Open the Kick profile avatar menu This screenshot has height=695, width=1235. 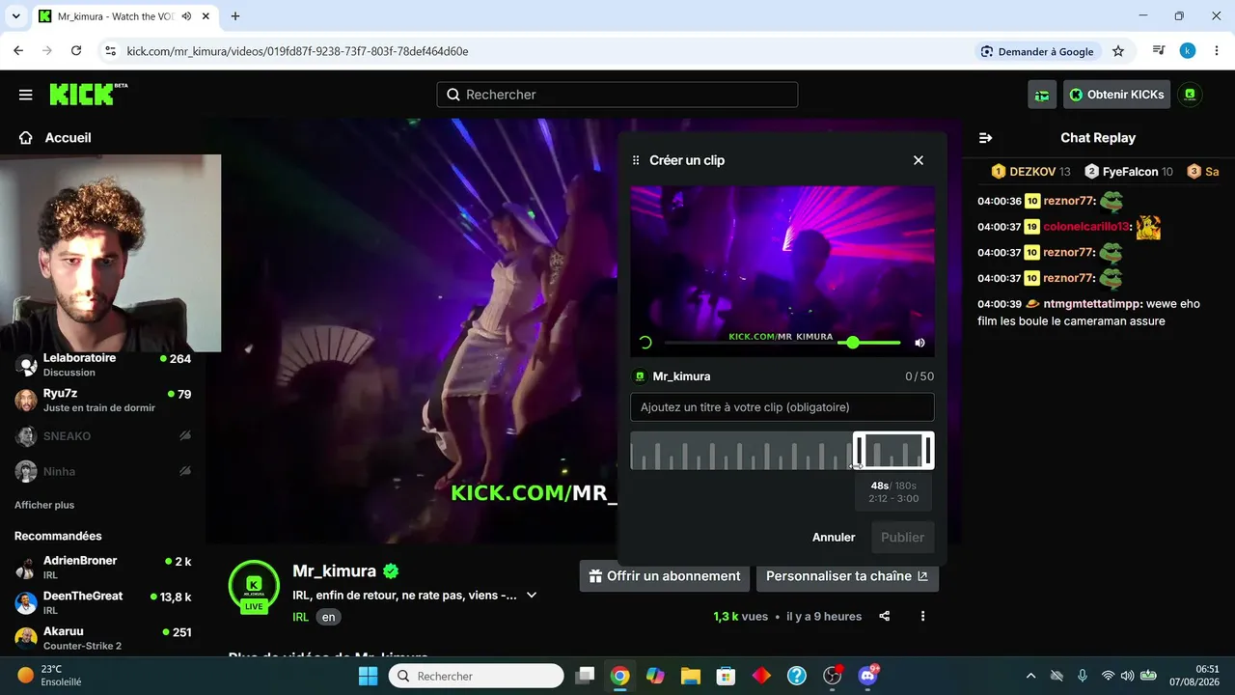tap(1190, 95)
